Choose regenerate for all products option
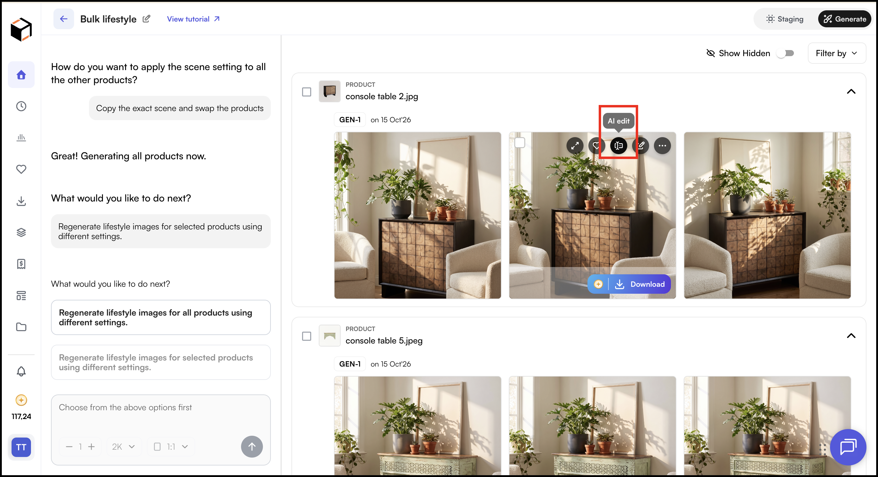 coord(161,318)
